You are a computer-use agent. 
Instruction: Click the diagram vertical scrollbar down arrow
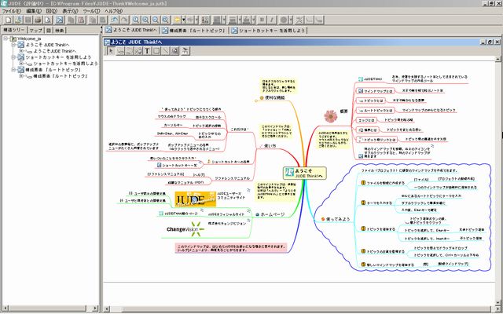pos(498,302)
